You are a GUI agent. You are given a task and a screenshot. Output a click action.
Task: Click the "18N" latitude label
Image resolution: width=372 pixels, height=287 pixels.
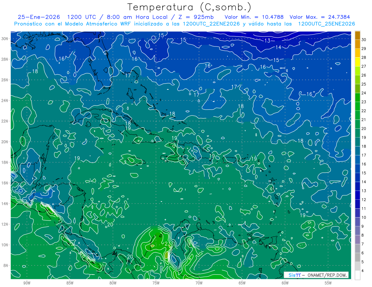5,162
